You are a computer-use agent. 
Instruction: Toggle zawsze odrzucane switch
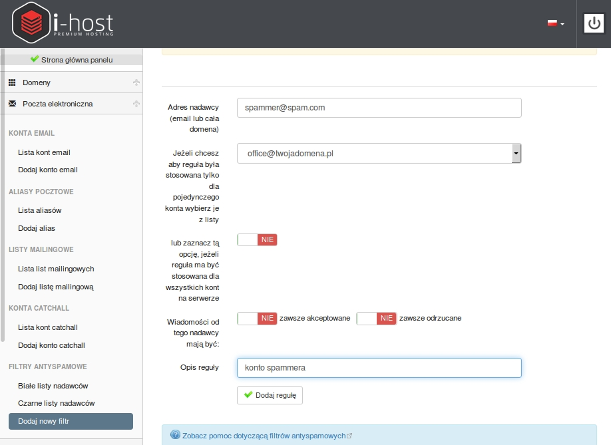point(377,319)
